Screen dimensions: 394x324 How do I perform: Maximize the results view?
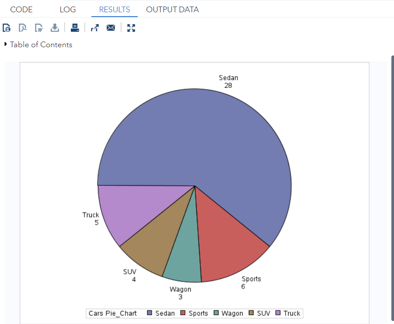[x=131, y=28]
